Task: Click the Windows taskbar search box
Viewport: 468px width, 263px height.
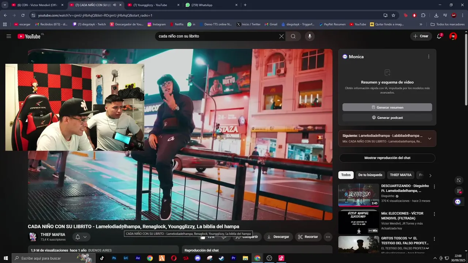Action: point(53,258)
